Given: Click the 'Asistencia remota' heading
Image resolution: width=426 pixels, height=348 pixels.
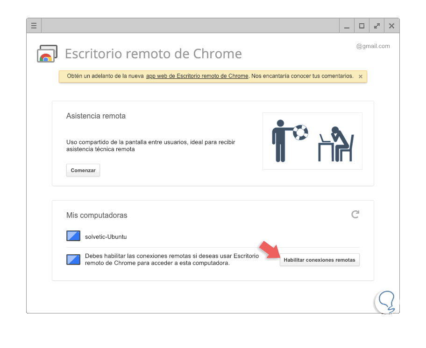Looking at the screenshot, I should coord(96,116).
